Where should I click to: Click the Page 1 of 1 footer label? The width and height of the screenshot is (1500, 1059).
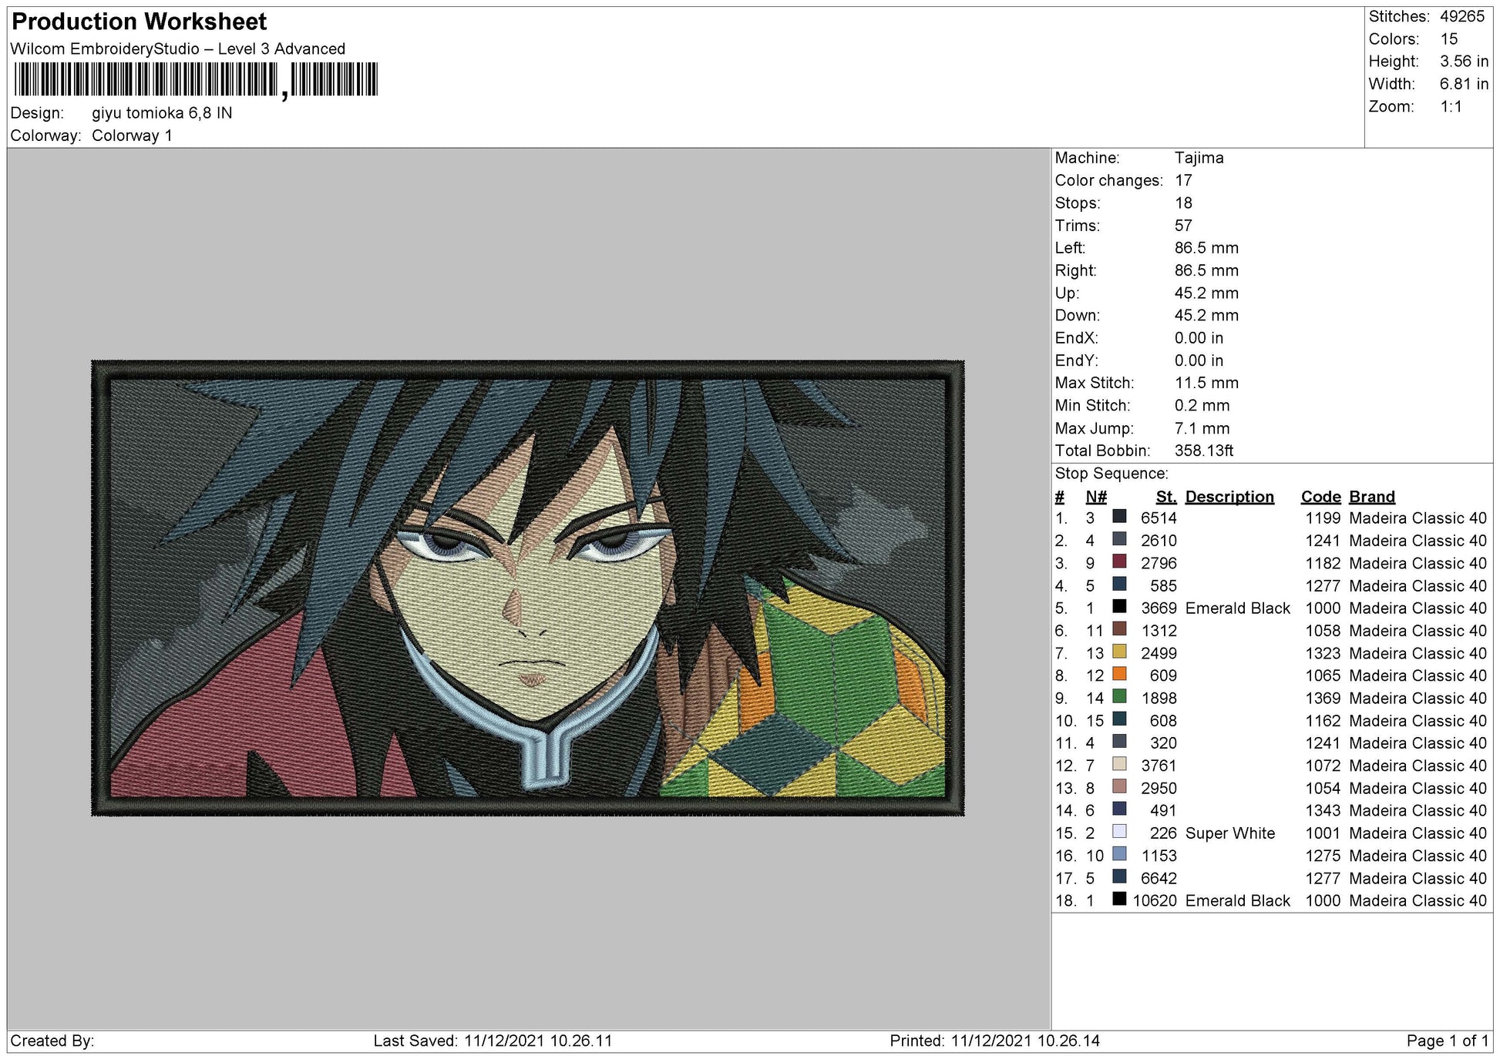[x=1447, y=1041]
